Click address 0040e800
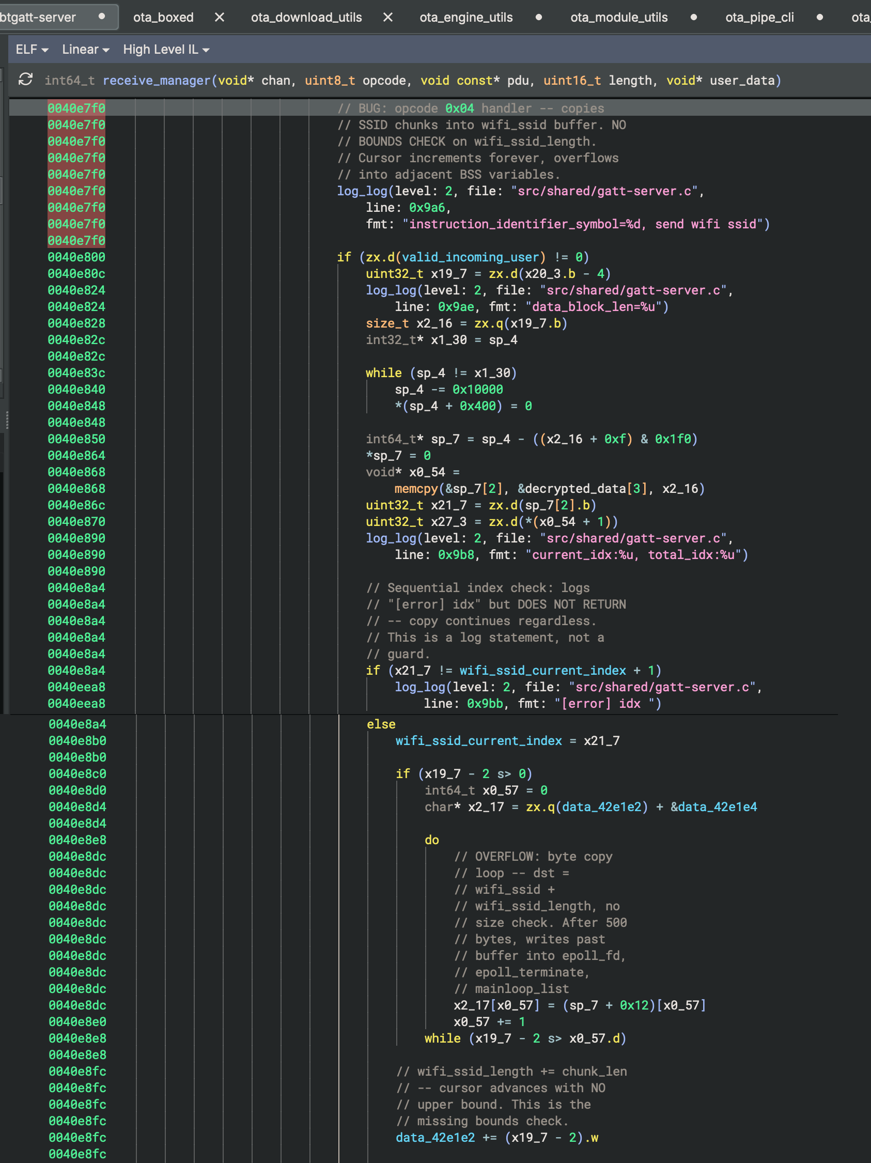Viewport: 871px width, 1163px height. pyautogui.click(x=76, y=257)
